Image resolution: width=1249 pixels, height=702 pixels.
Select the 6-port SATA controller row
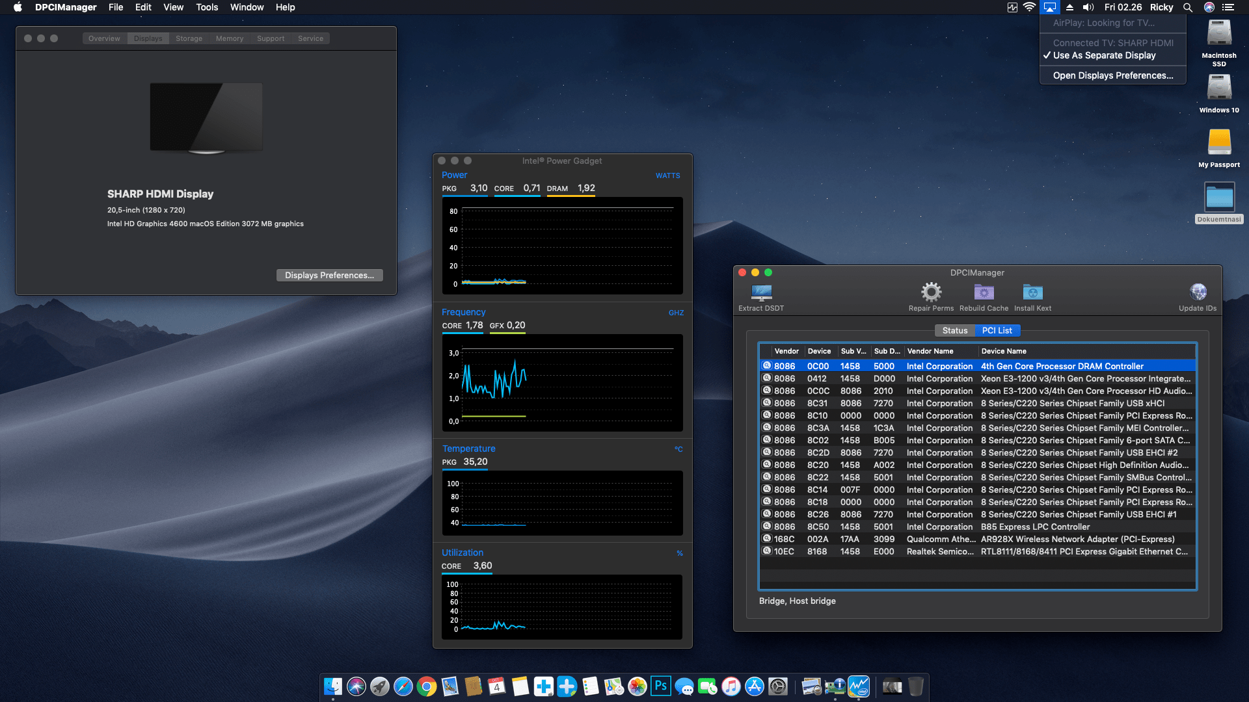(x=978, y=440)
